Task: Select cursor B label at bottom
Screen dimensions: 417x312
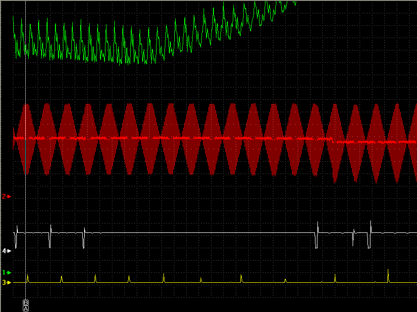Action: point(26,302)
